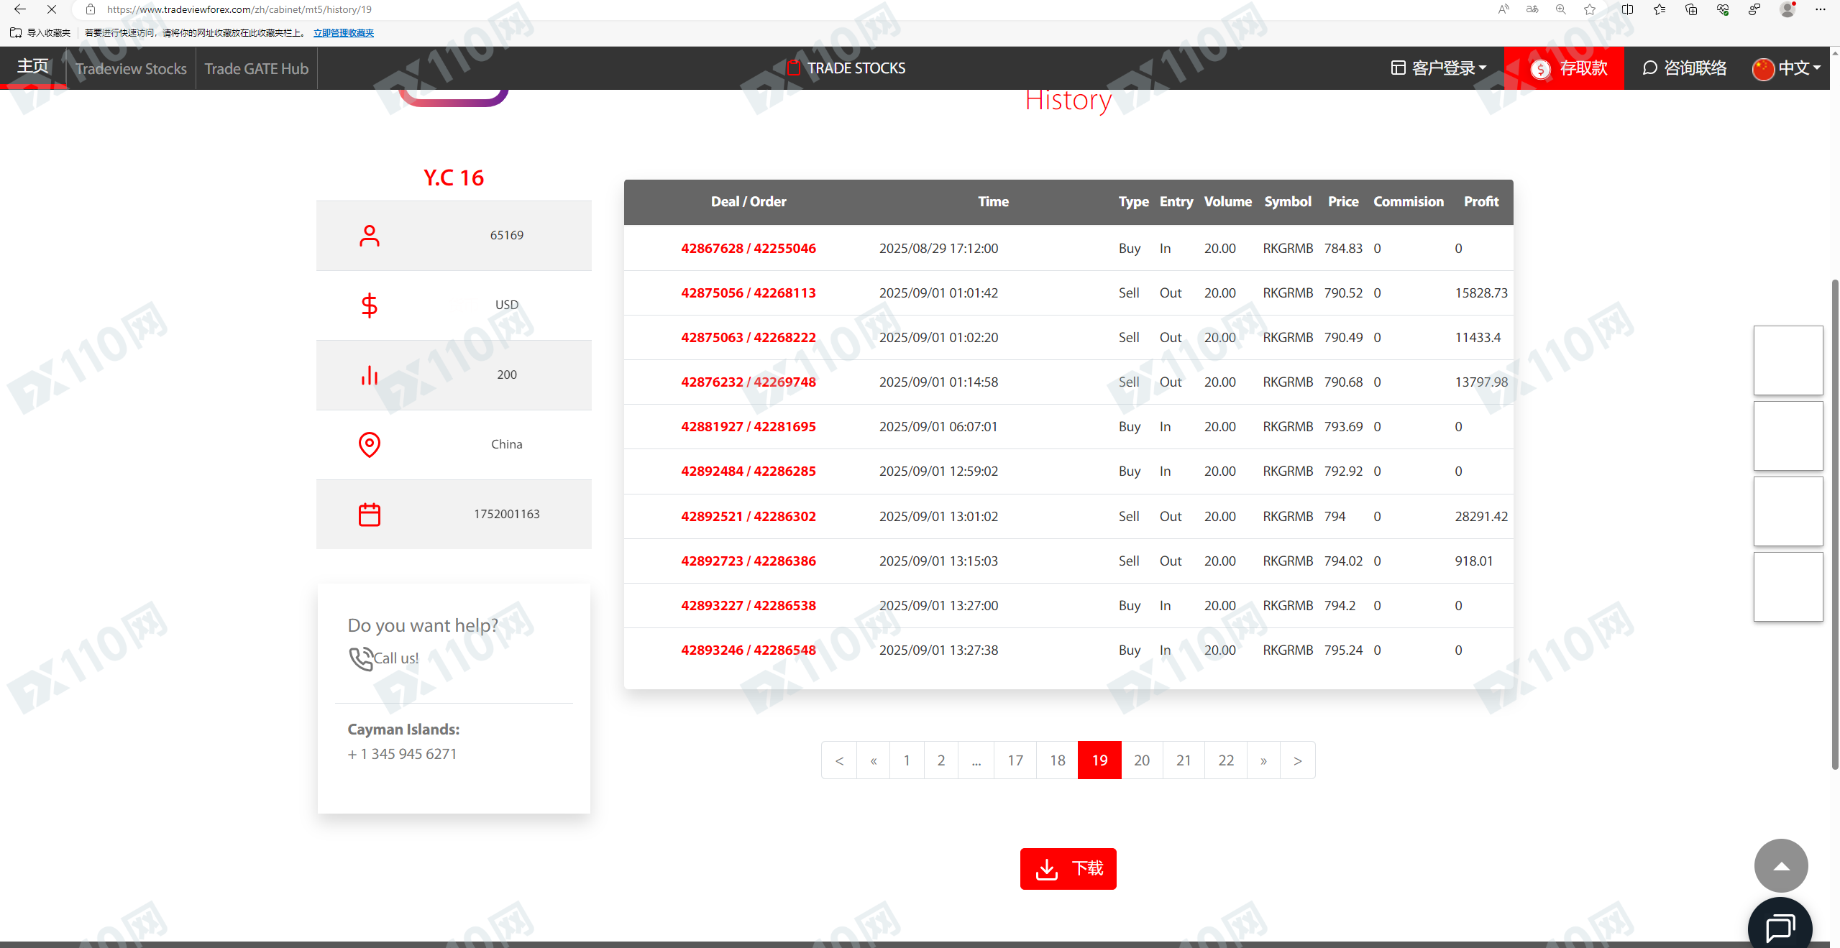Click the scroll-to-top arrow button
The image size is (1840, 948).
tap(1780, 865)
